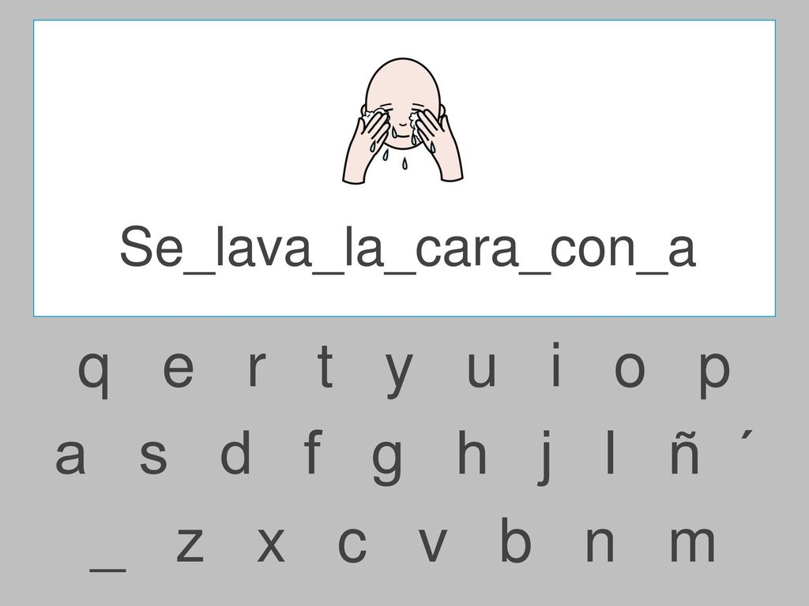Choose the letter m key

click(x=692, y=544)
